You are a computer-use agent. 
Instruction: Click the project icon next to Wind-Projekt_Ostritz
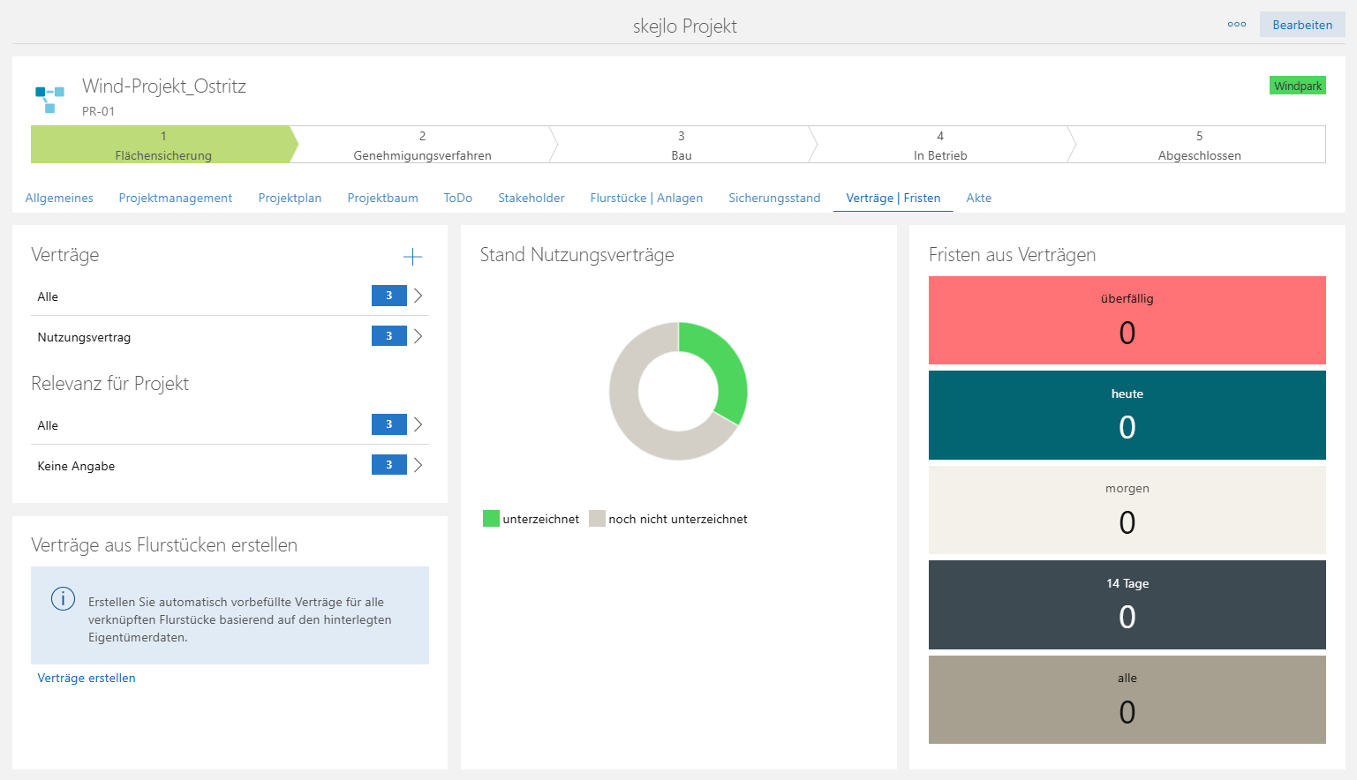(x=49, y=98)
